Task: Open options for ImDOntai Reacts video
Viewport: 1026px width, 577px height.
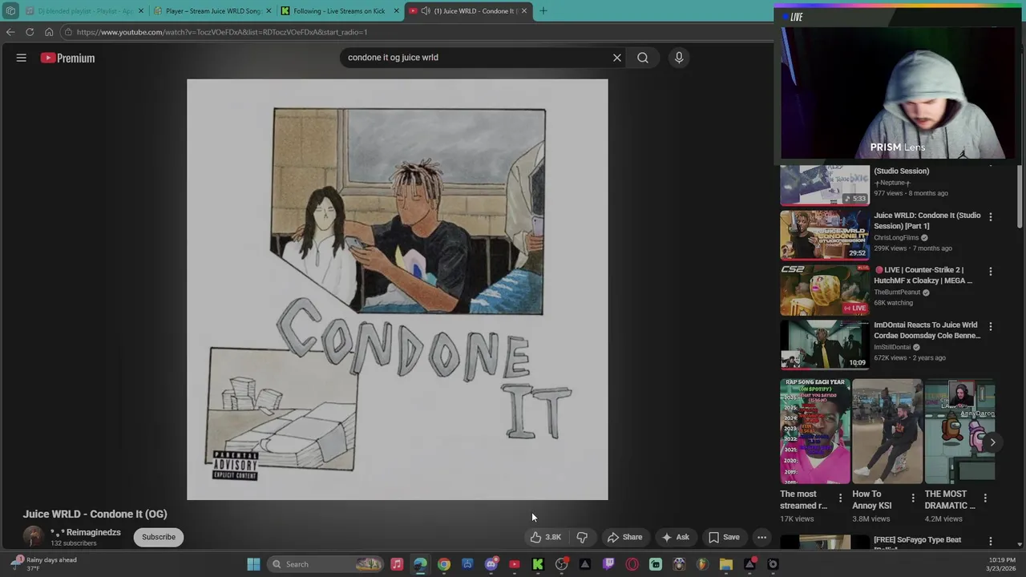Action: 991,327
